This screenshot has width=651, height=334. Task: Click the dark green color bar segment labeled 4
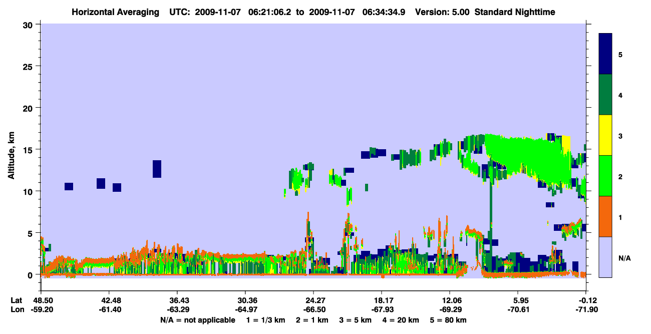[x=605, y=95]
